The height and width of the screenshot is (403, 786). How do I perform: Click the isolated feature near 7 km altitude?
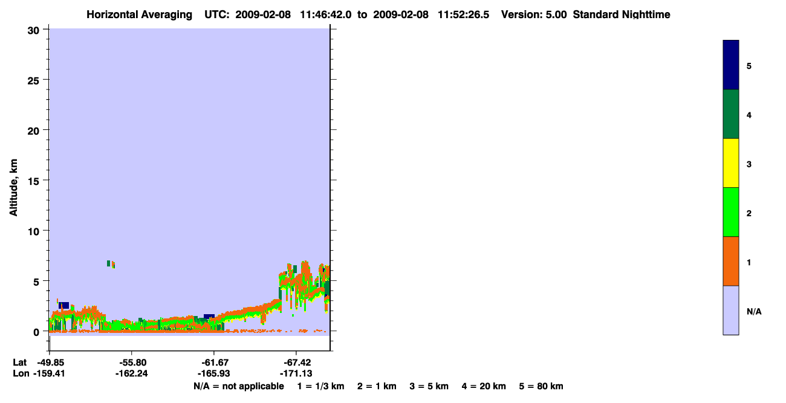pos(111,264)
